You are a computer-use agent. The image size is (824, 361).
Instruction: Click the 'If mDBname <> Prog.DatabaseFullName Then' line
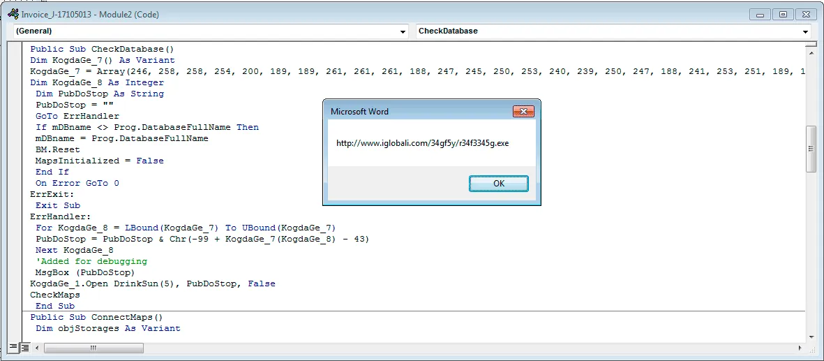(x=147, y=127)
